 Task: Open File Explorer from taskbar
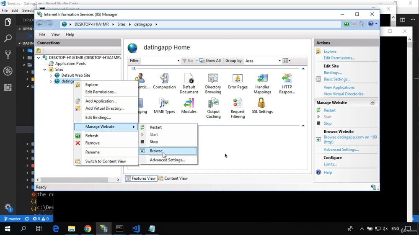(x=72, y=229)
